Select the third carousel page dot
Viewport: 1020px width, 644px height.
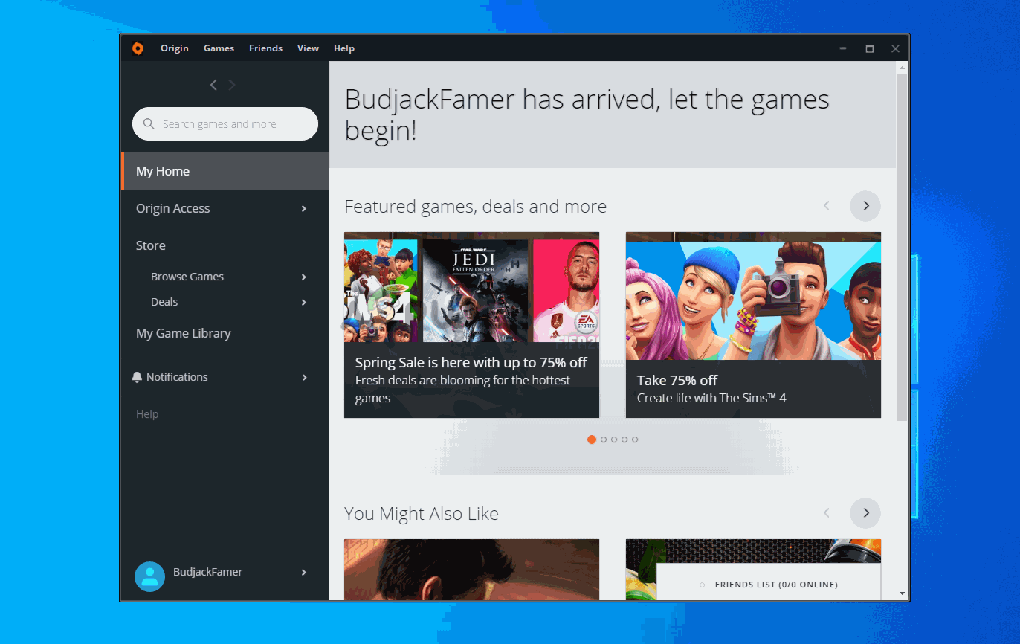[614, 439]
